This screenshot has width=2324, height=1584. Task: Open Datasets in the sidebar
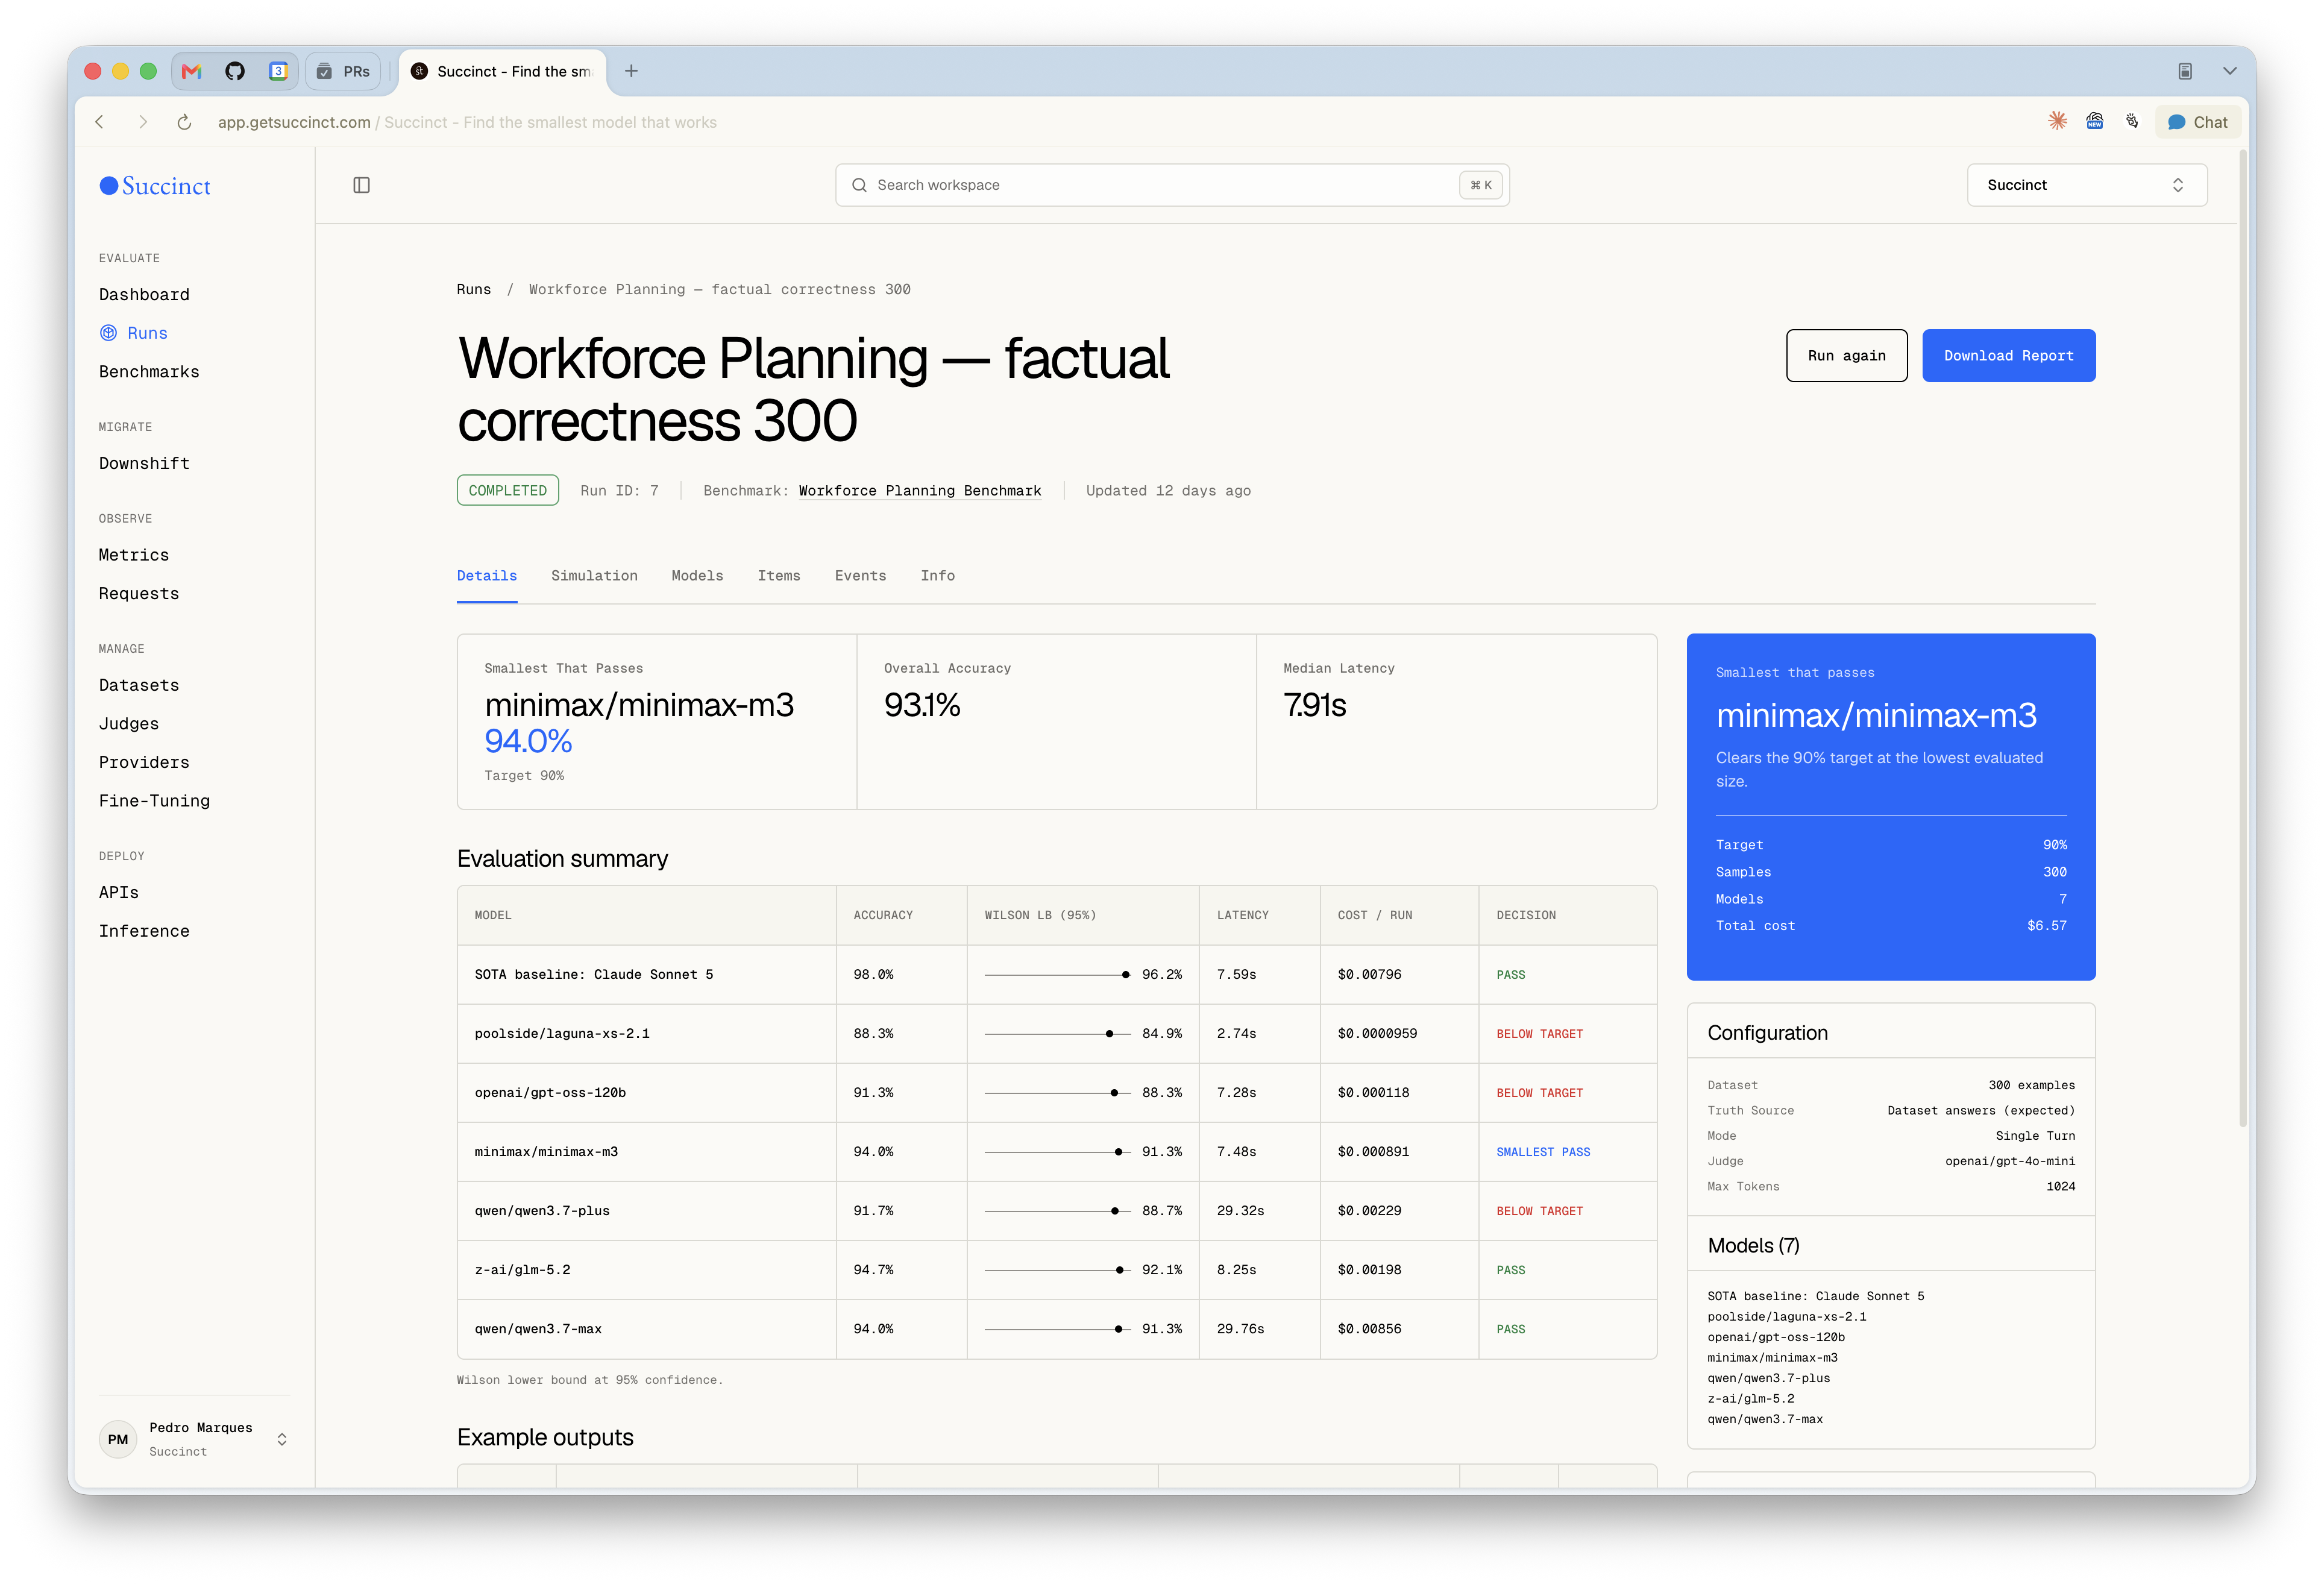tap(139, 685)
